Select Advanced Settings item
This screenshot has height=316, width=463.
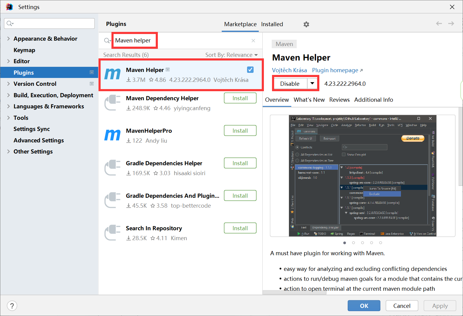click(x=39, y=140)
